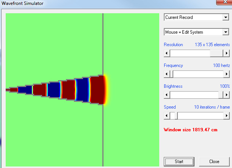Click the Resolution slider thumb

coord(216,53)
